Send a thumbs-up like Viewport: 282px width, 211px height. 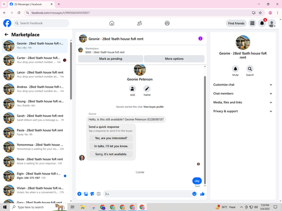(202, 194)
